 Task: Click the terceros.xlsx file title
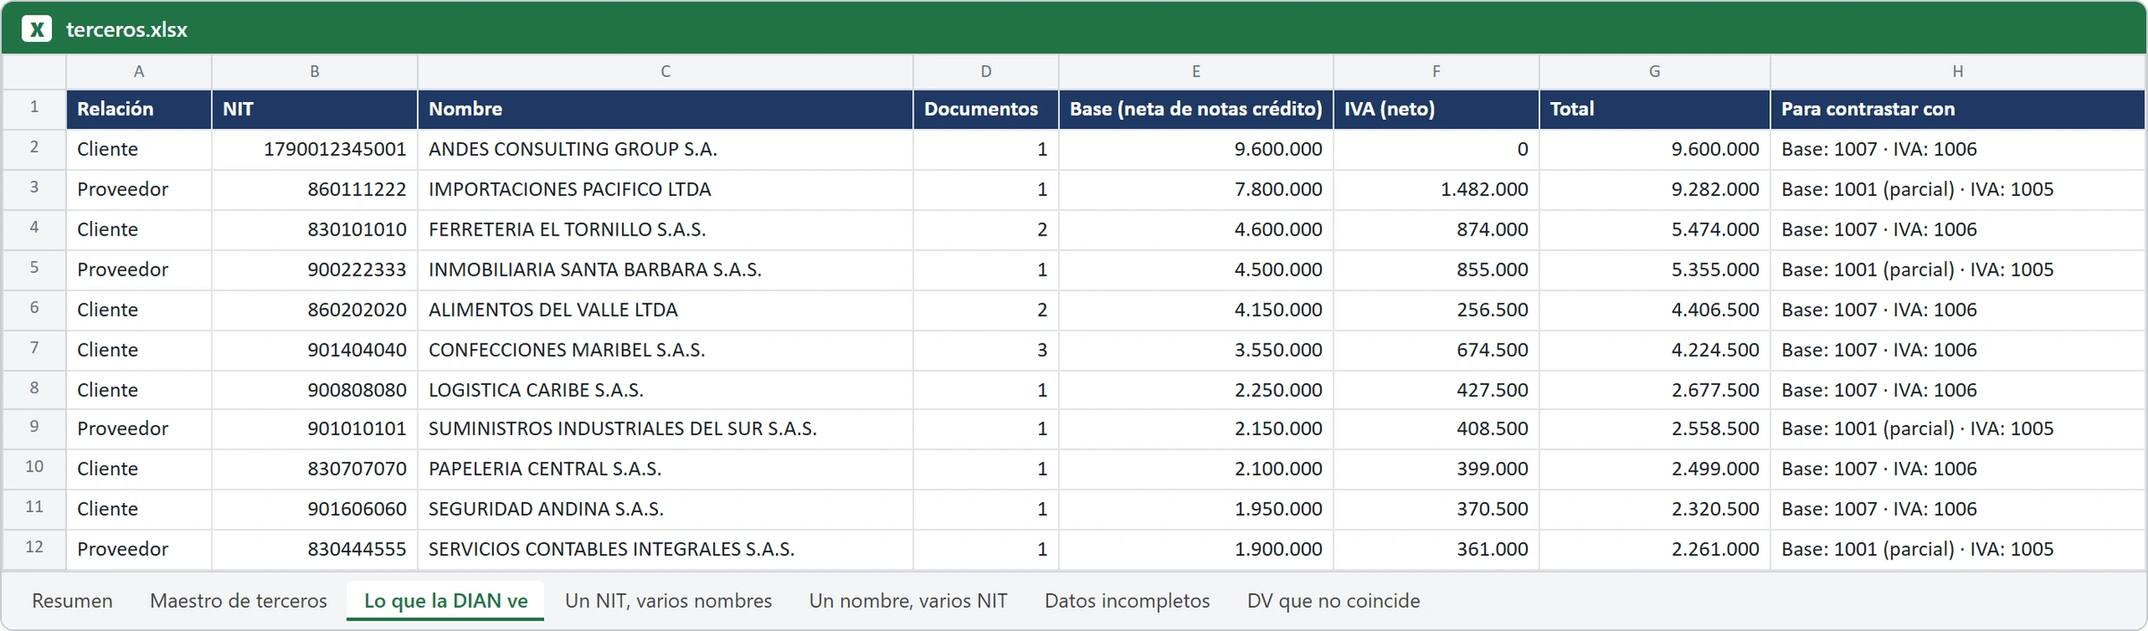tap(126, 30)
